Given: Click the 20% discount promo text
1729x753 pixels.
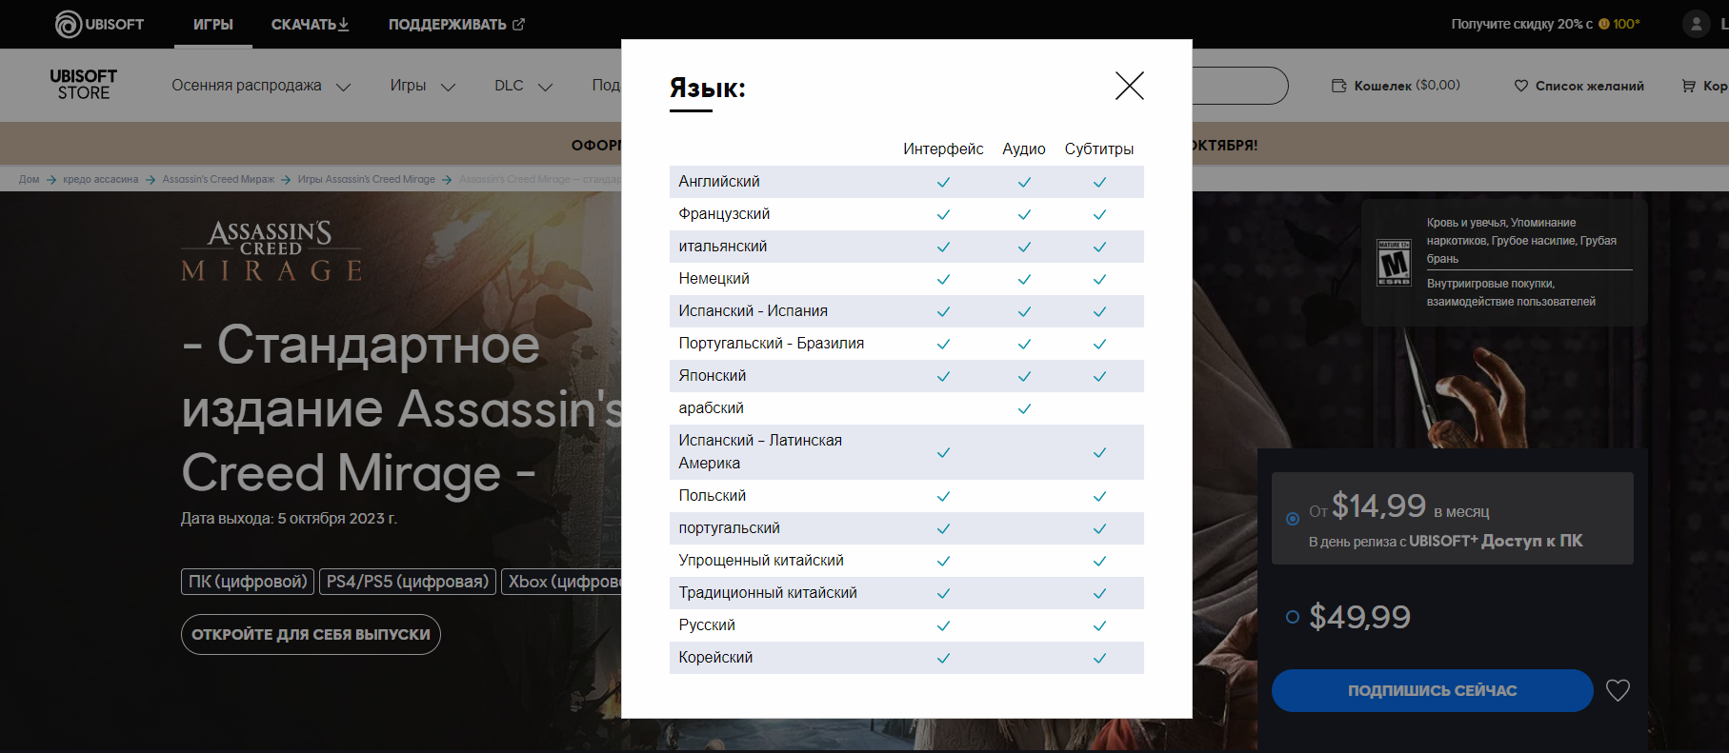Looking at the screenshot, I should 1545,24.
